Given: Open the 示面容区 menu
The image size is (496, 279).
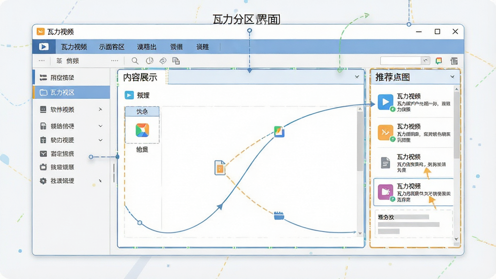Looking at the screenshot, I should coord(112,47).
